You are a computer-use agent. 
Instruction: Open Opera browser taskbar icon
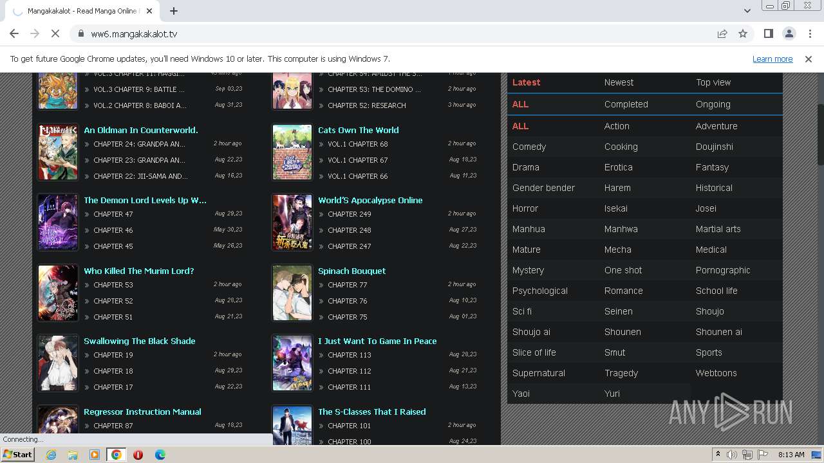138,455
